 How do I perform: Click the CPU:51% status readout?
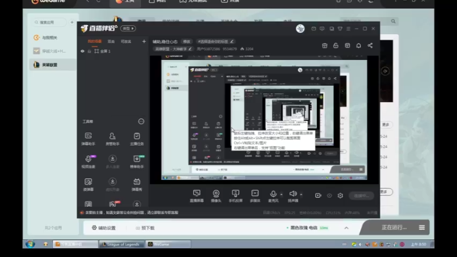pos(333,212)
